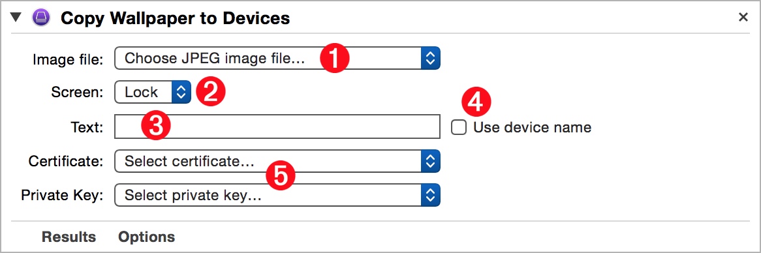The width and height of the screenshot is (761, 253).
Task: Click the red callout marker number 1
Action: pos(334,59)
